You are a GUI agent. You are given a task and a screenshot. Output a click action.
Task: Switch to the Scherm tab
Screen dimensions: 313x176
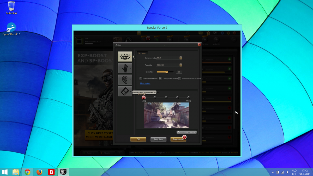coord(142,53)
